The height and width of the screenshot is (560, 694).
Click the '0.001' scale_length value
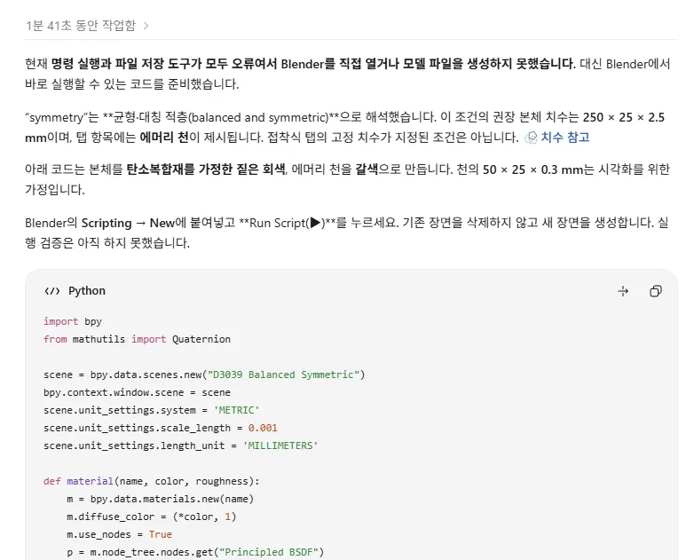coord(263,428)
